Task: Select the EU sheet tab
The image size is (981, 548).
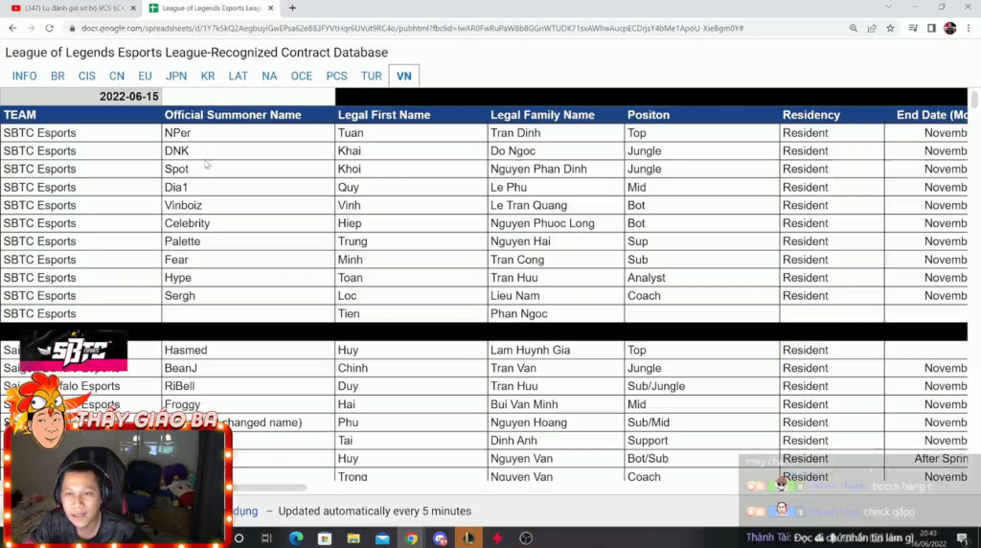Action: pyautogui.click(x=146, y=77)
